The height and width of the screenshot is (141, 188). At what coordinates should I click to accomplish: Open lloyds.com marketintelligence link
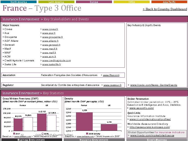point(152,136)
